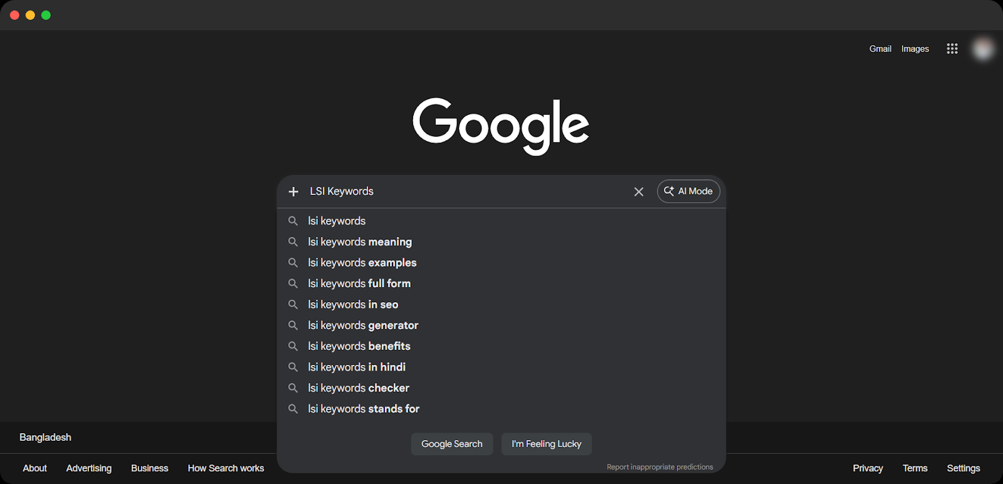Viewport: 1003px width, 484px height.
Task: Open the Advertising footer link
Action: tap(89, 468)
